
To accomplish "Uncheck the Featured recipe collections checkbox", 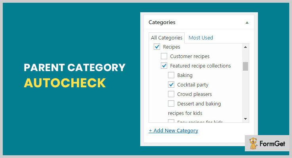I will coord(164,66).
